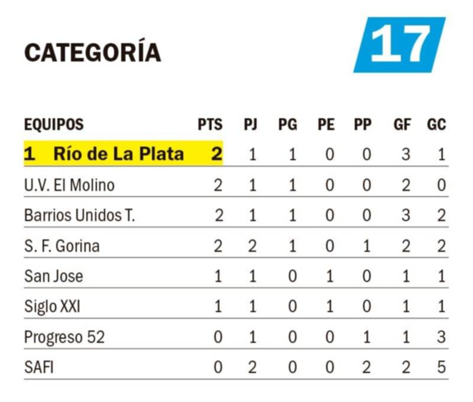Screen dimensions: 473x402
Task: Select the CATEGORÍA heading text
Action: click(x=93, y=51)
